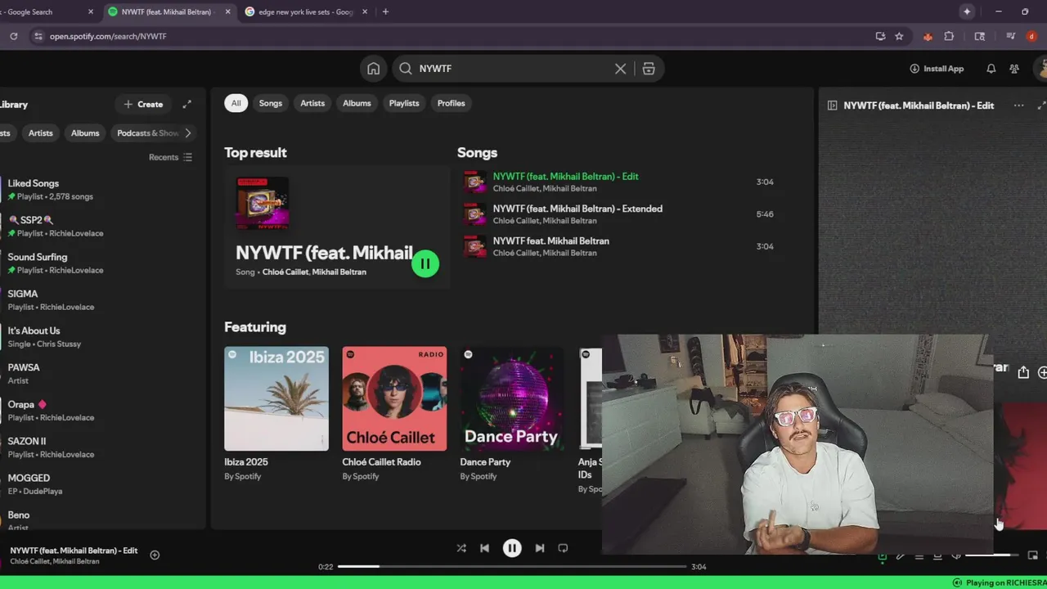Image resolution: width=1047 pixels, height=589 pixels.
Task: Open the notifications bell in Spotify
Action: [991, 69]
